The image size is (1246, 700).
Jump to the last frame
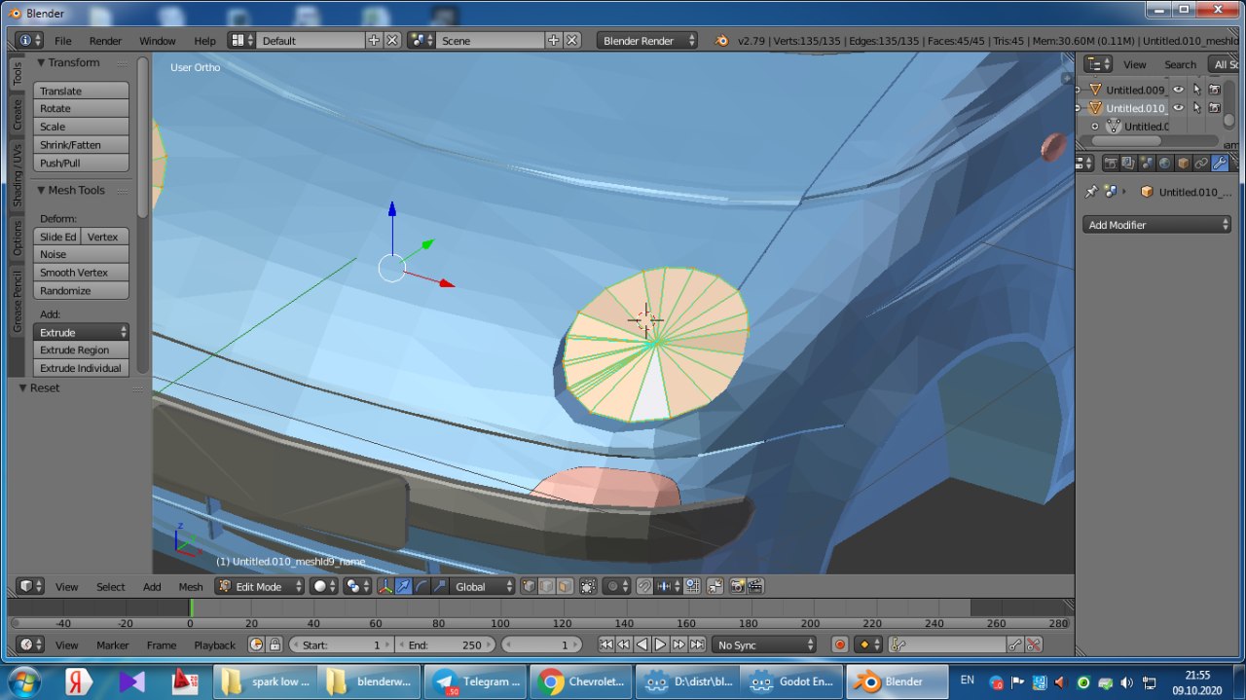tap(697, 645)
